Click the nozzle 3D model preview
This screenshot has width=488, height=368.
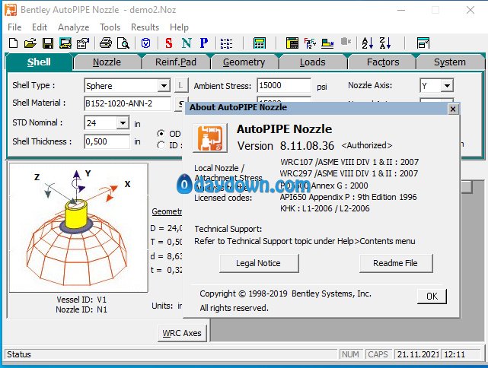78,227
